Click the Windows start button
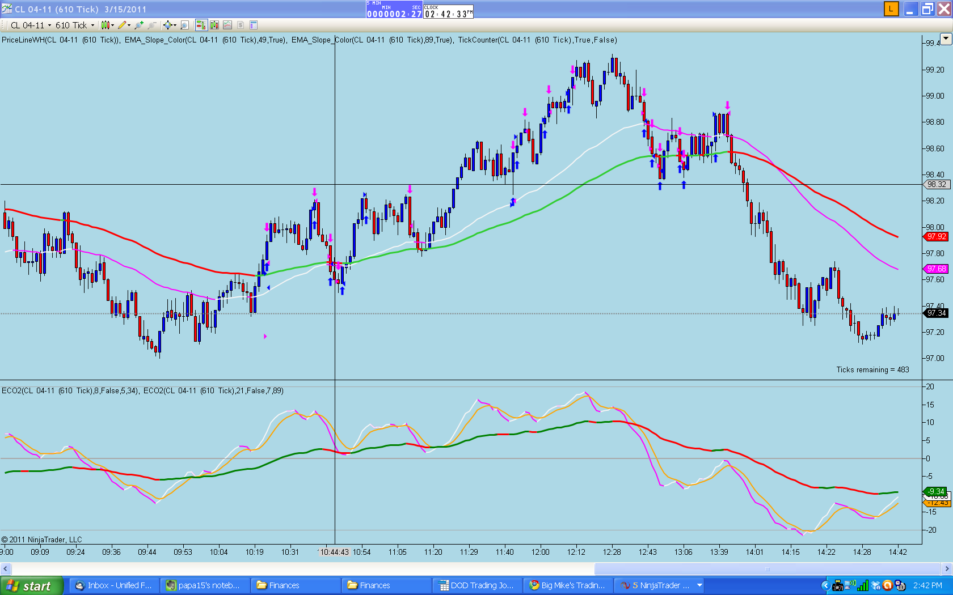Viewport: 953px width, 595px height. click(31, 585)
